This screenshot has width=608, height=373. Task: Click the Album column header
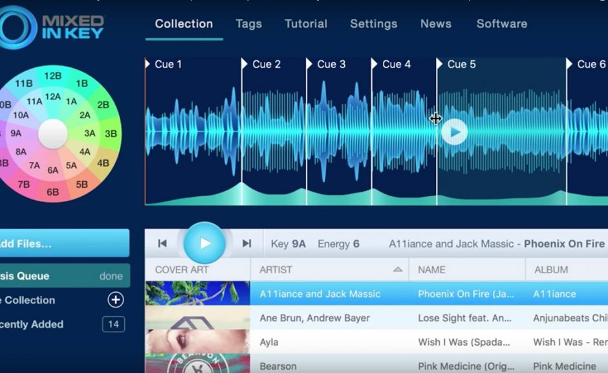(x=550, y=269)
